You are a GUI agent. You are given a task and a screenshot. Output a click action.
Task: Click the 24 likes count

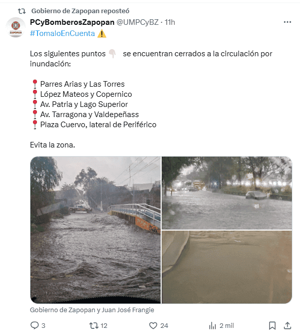pos(164,326)
